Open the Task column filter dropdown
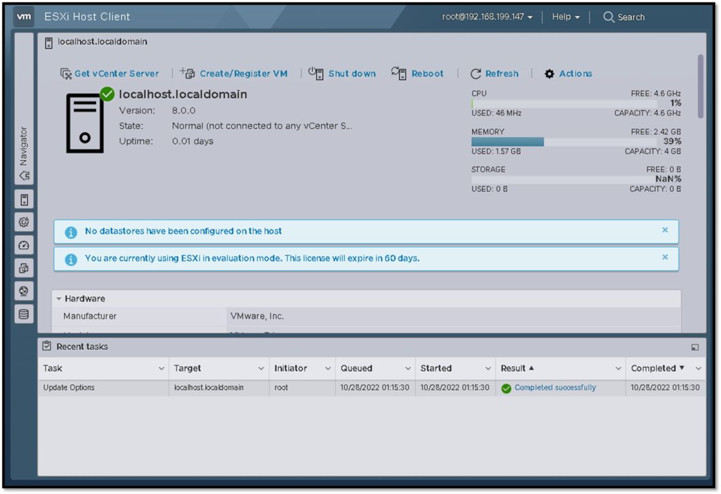The width and height of the screenshot is (721, 494). coord(163,368)
